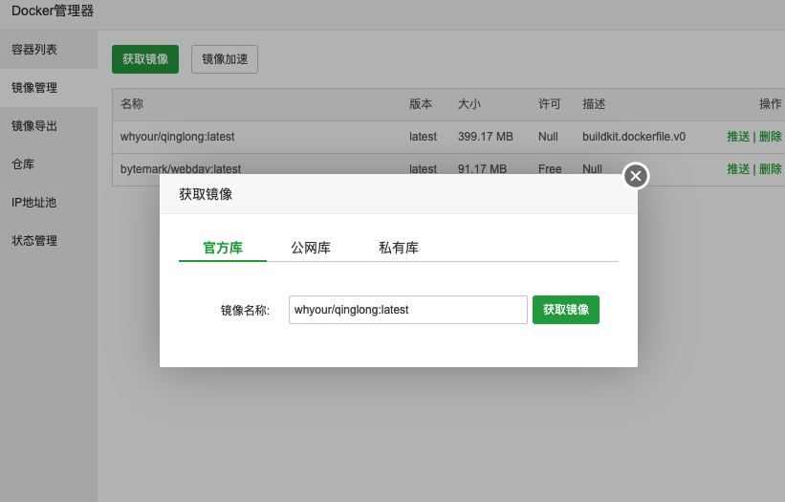
Task: Go to 仓库 in the sidebar
Action: (x=49, y=164)
